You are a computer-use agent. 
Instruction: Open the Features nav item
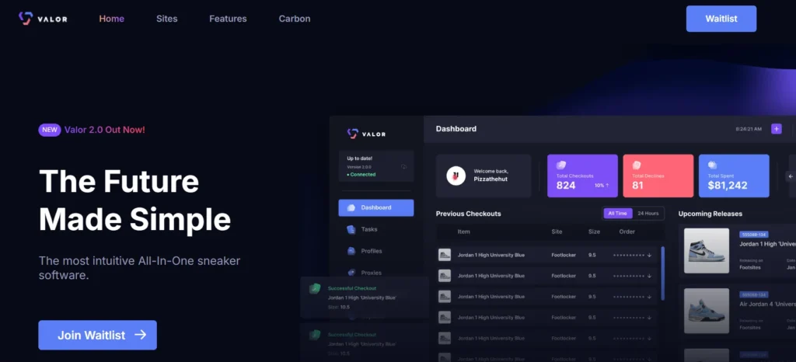(228, 19)
